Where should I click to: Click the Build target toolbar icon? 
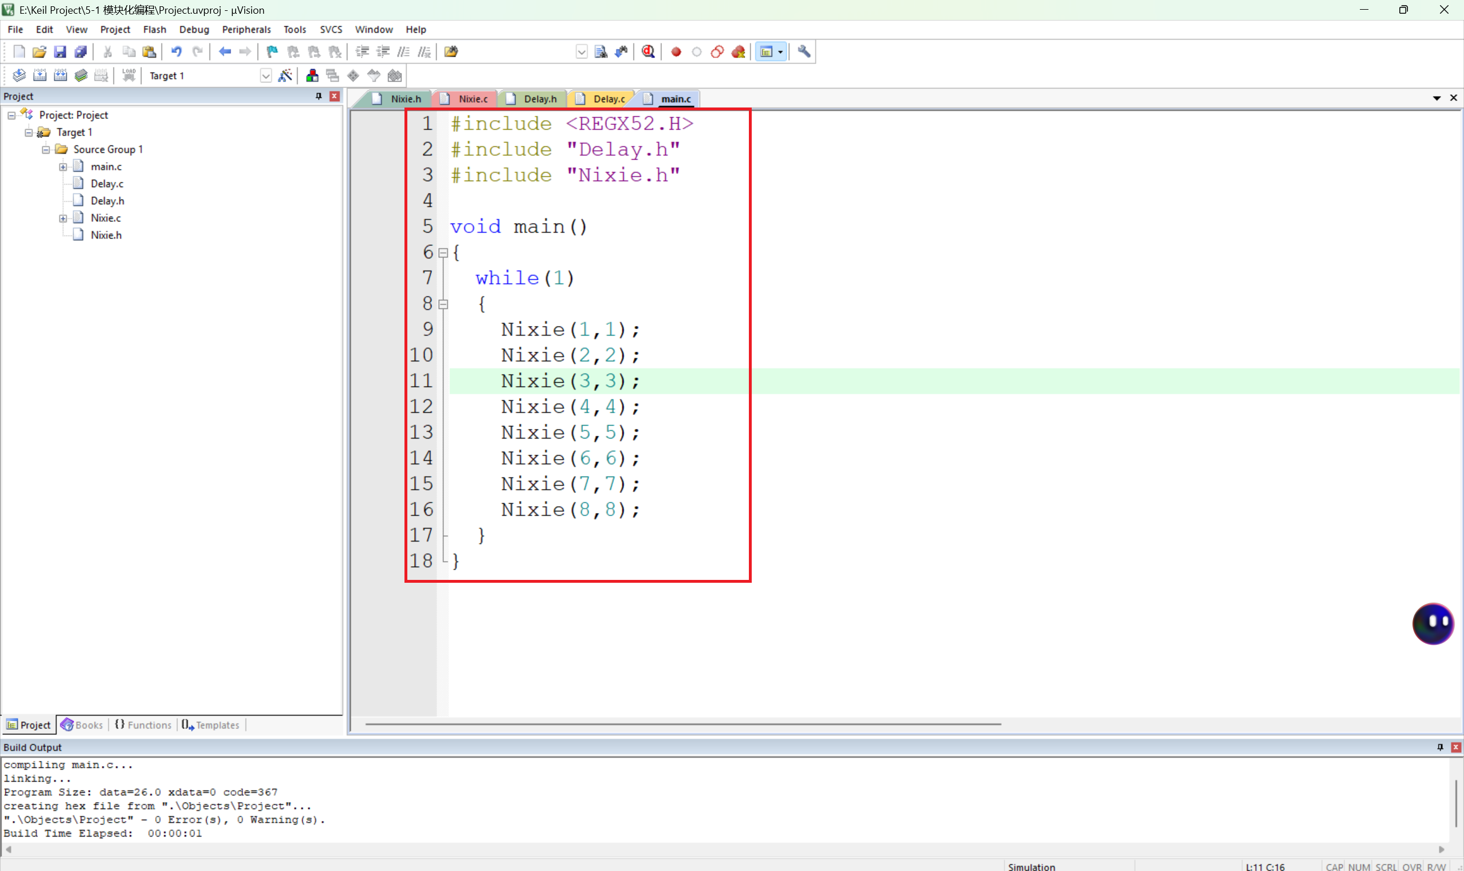[39, 75]
